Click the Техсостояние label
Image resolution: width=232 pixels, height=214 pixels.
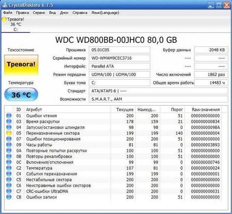pyautogui.click(x=21, y=50)
